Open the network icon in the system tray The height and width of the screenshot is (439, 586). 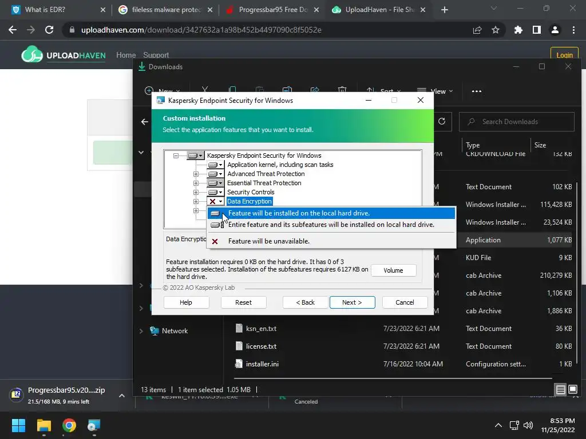click(x=514, y=425)
